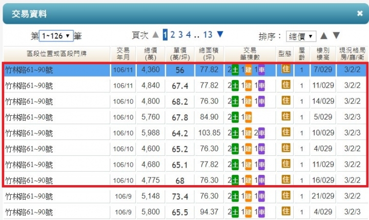Close the 交易資料 dialog
Screen dimensions: 369x220
coord(360,13)
